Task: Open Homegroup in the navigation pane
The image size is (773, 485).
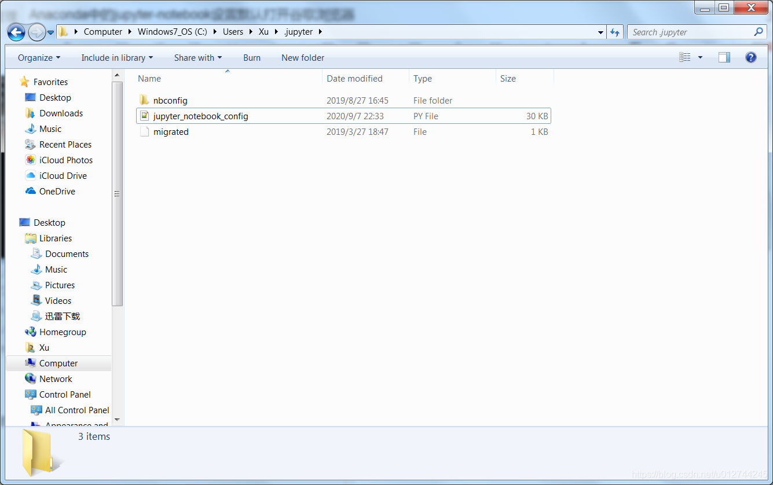Action: point(63,332)
